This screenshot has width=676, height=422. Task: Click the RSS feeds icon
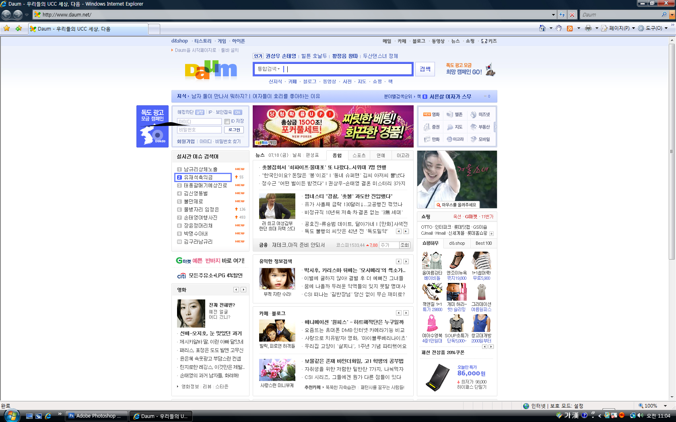(570, 28)
